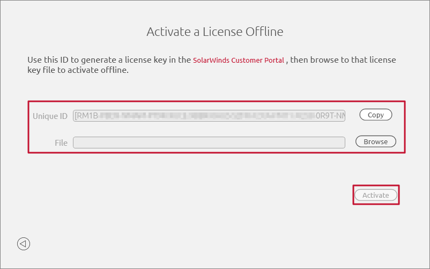Click the word 'Offline' in the title
The width and height of the screenshot is (430, 269).
[x=264, y=32]
